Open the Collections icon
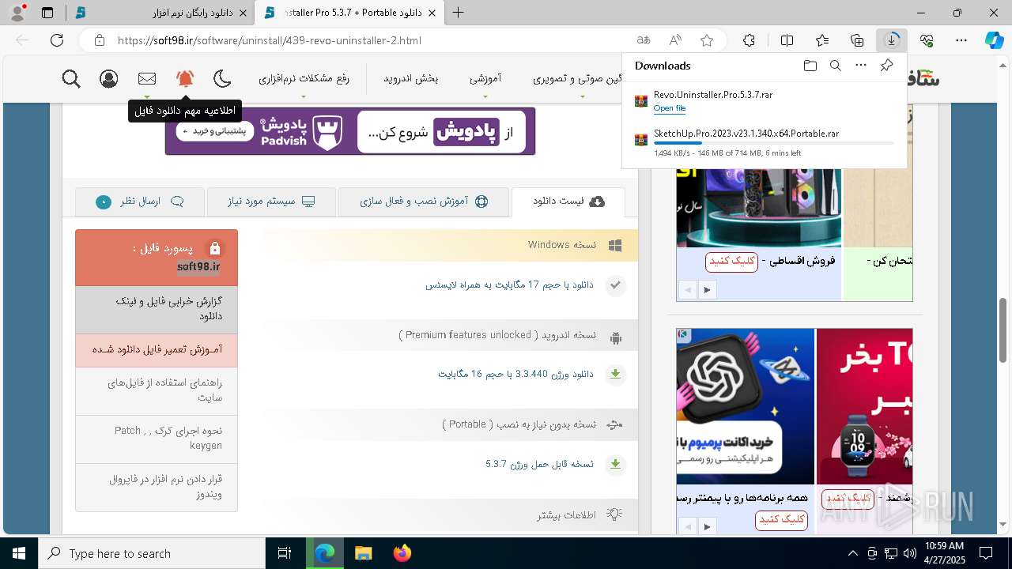Screen dimensions: 1012x569 (857, 40)
